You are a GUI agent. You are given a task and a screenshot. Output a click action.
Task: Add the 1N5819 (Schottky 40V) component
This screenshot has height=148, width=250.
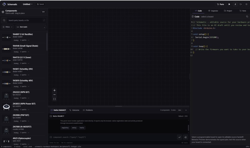(x=24, y=83)
